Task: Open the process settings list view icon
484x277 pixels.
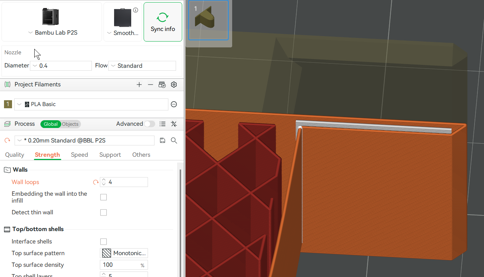Action: [x=163, y=124]
